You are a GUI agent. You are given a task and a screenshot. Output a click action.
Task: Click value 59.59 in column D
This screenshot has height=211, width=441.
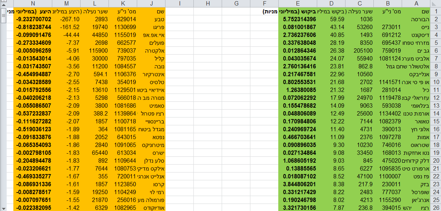[331, 19]
